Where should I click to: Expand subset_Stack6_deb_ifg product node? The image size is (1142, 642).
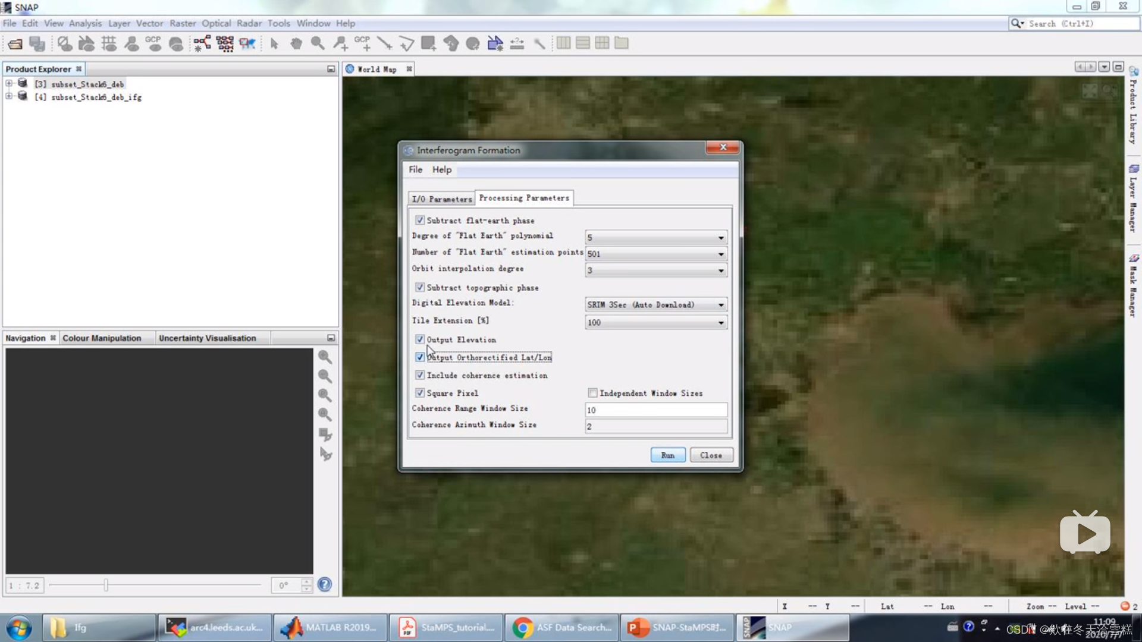(x=9, y=97)
